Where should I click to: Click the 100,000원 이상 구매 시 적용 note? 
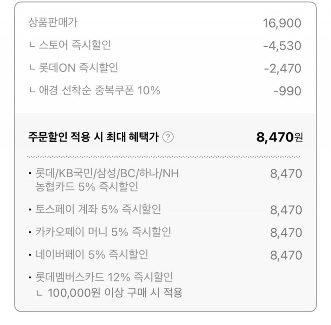(x=115, y=293)
